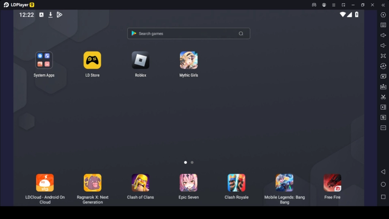This screenshot has height=219, width=389.
Task: Open more tools ellipsis icon
Action: [383, 128]
